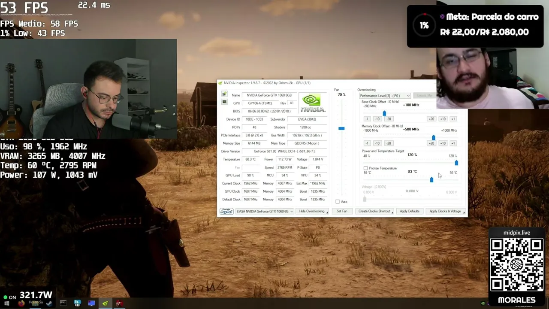Raise Base Clock Offset with the +20 button
Viewport: 549px width, 309px height.
tap(431, 119)
